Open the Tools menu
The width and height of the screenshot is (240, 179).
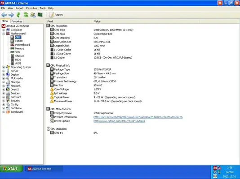click(43, 8)
